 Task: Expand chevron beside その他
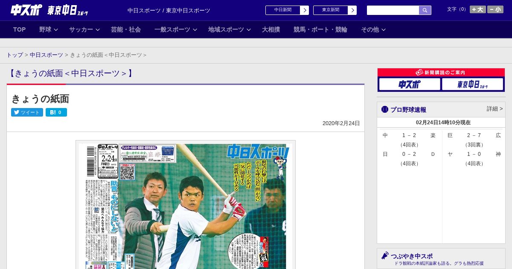tap(384, 29)
